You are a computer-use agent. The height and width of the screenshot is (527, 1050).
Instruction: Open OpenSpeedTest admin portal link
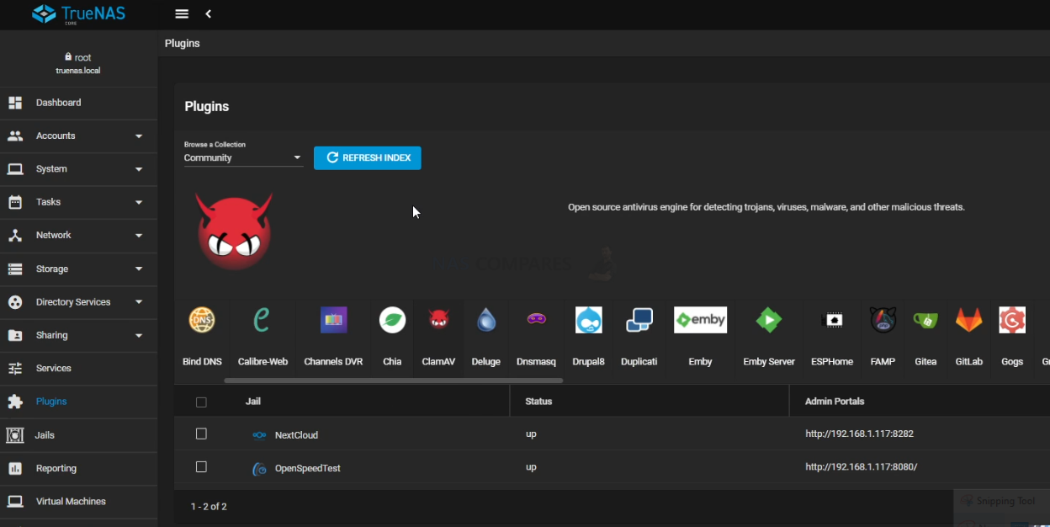(x=861, y=466)
